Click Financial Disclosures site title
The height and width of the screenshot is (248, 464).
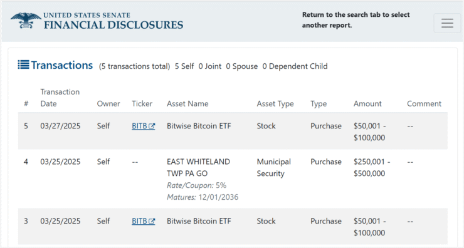[x=113, y=25]
